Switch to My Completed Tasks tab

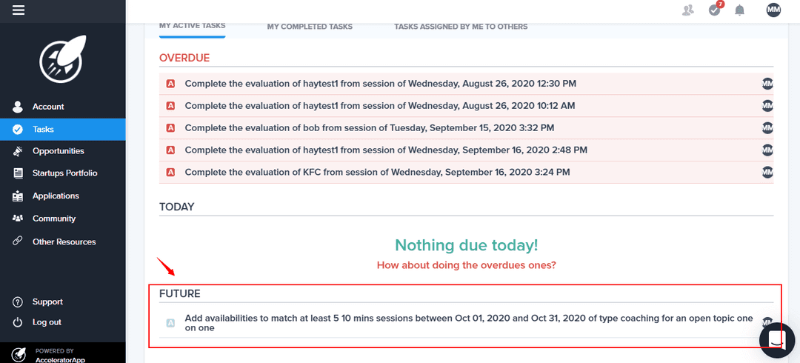click(x=310, y=27)
